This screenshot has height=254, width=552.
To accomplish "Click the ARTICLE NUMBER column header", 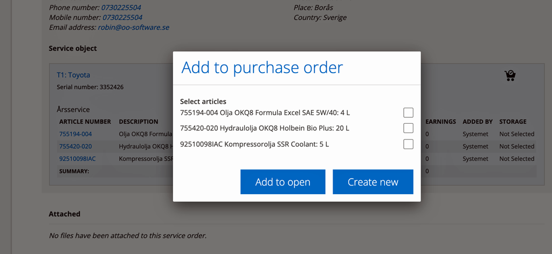I will (x=85, y=122).
